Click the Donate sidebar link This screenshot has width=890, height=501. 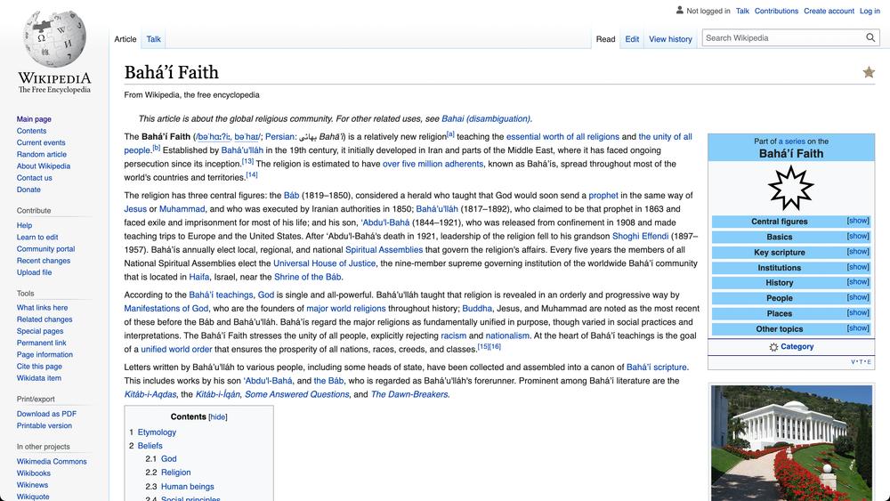28,190
